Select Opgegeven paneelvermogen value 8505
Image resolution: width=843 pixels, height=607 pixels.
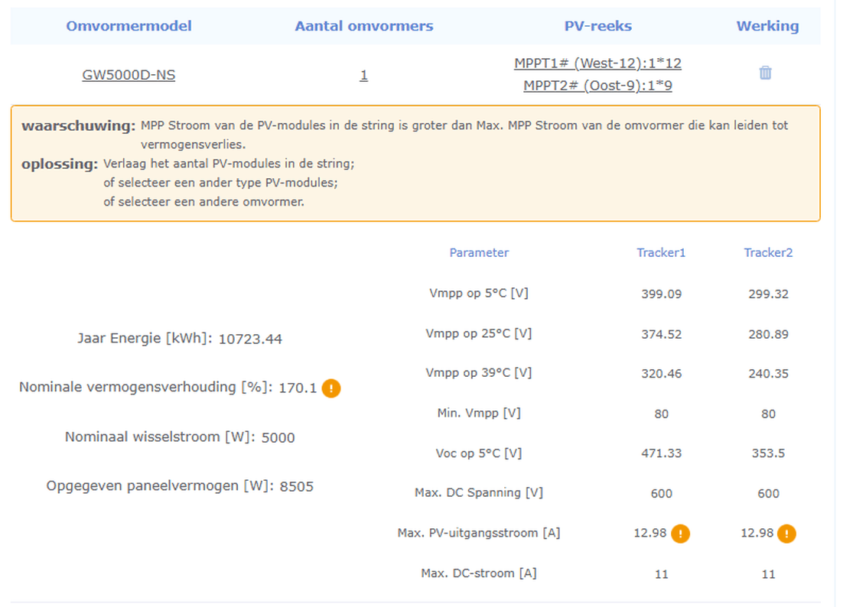[x=297, y=487]
